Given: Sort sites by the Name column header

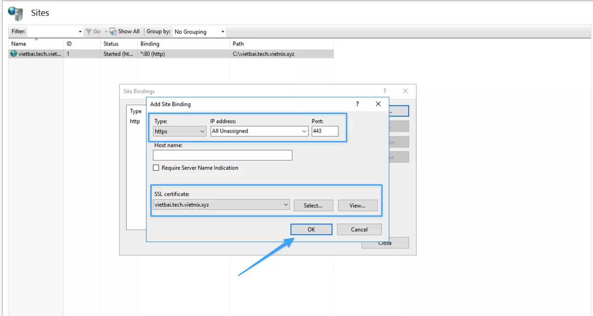Looking at the screenshot, I should [x=19, y=44].
